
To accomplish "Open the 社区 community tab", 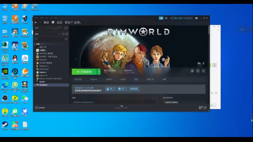I will [x=59, y=22].
